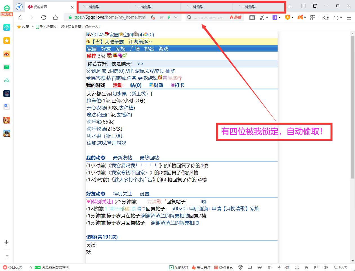355x271 pixels.
Task: Open the browser skin shirt icon
Action: pyautogui.click(x=315, y=6)
